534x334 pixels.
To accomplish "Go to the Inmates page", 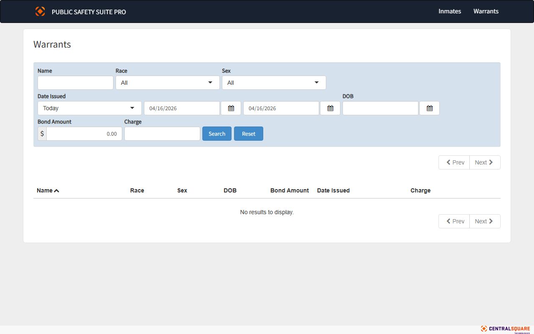I will click(x=449, y=11).
